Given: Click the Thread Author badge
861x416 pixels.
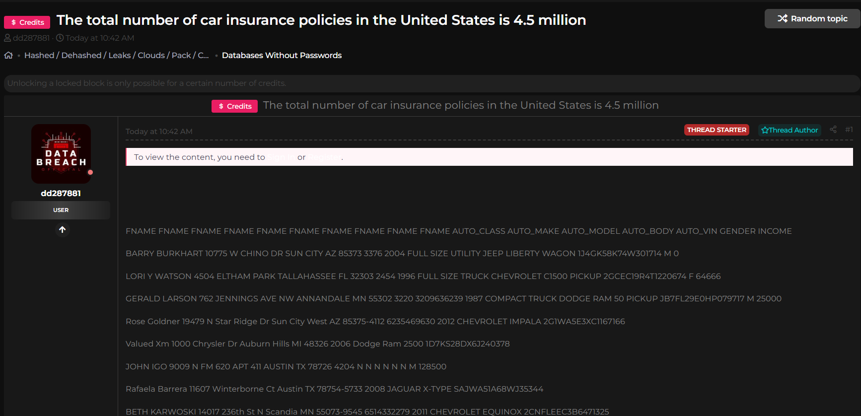Looking at the screenshot, I should 789,130.
